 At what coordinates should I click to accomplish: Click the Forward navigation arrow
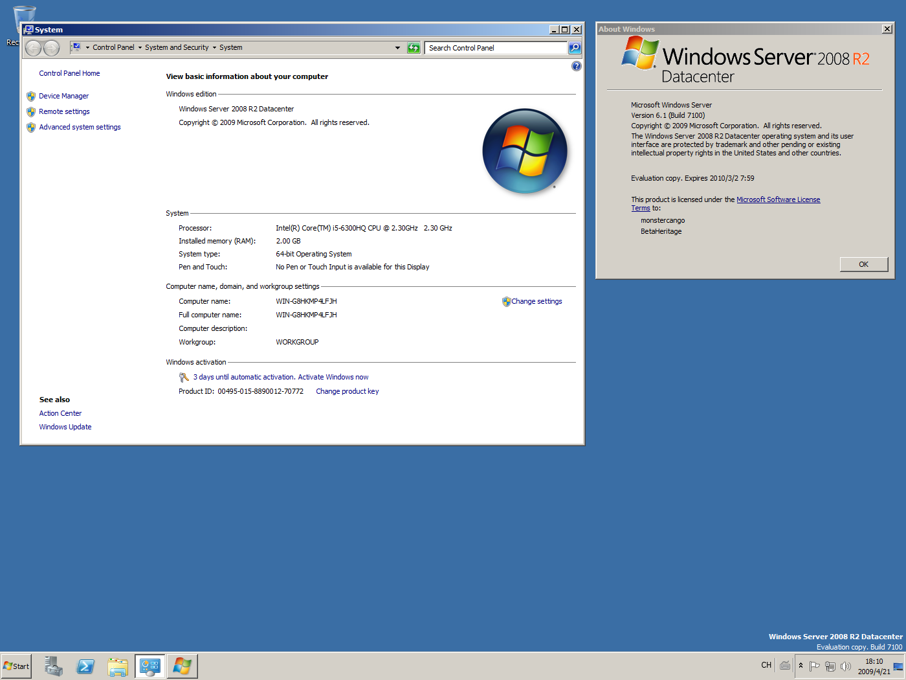tap(51, 47)
